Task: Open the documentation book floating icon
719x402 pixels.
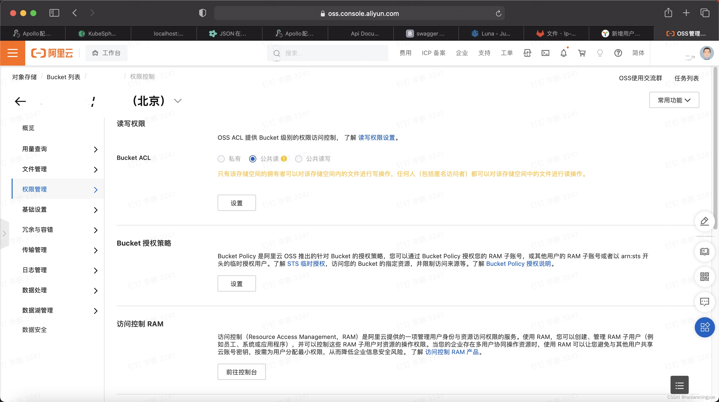Action: 704,252
